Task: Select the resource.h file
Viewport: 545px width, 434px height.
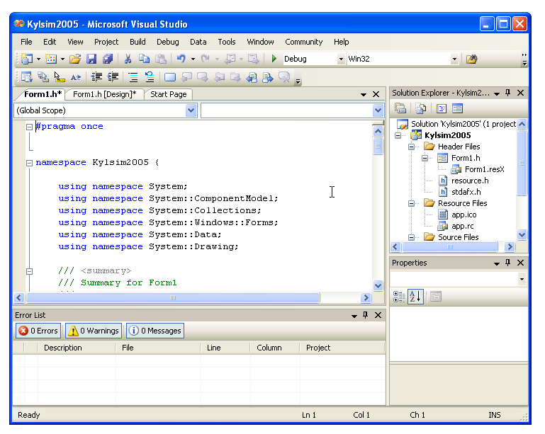Action: coord(470,181)
